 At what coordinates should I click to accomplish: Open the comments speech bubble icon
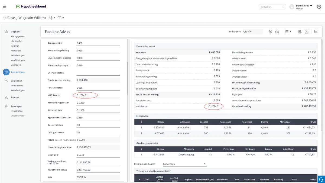tap(316, 32)
